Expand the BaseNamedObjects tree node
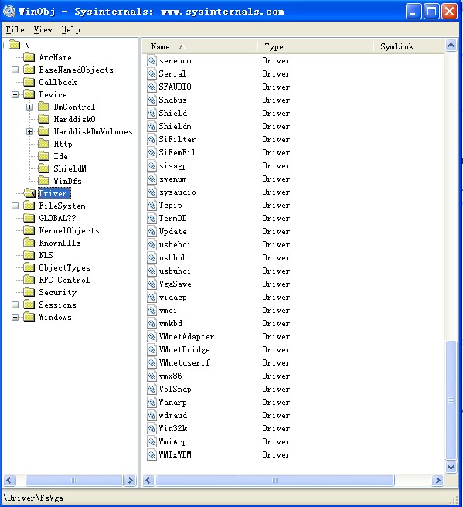The image size is (463, 507). pyautogui.click(x=15, y=70)
